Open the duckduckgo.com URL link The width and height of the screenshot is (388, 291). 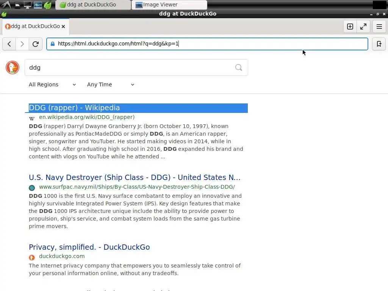pyautogui.click(x=62, y=256)
